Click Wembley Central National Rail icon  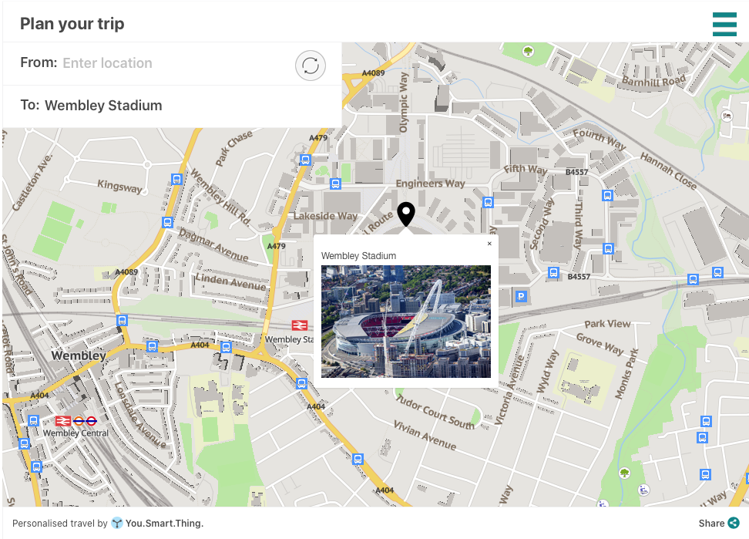[x=63, y=421]
